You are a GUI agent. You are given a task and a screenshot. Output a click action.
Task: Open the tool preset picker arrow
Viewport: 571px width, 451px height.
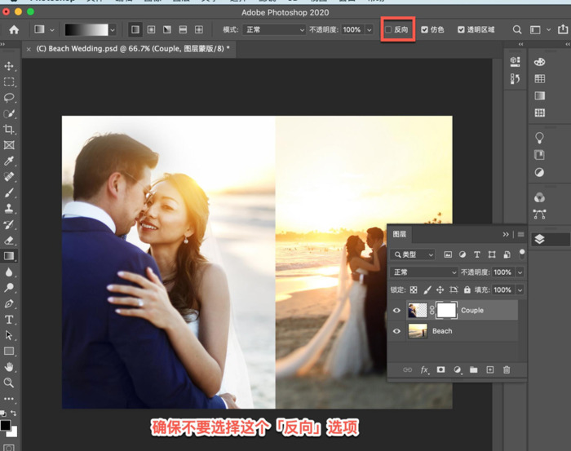pyautogui.click(x=52, y=30)
